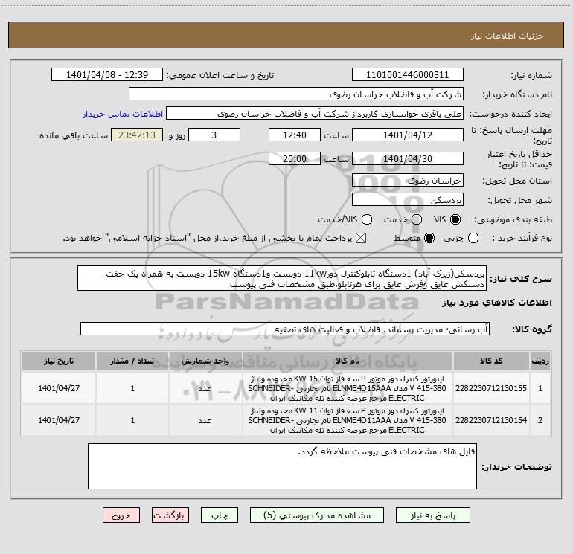Viewport: 573px width, 554px height.
Task: Click the response deadline time 12:40 field
Action: pos(295,135)
